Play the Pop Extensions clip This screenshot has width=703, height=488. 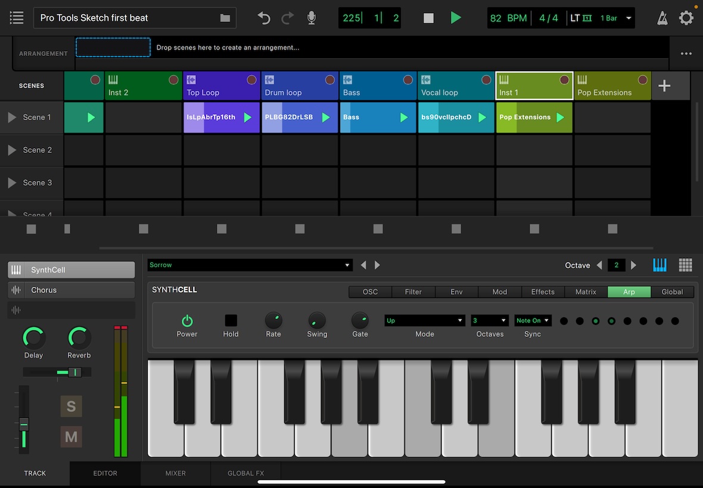[x=561, y=117]
